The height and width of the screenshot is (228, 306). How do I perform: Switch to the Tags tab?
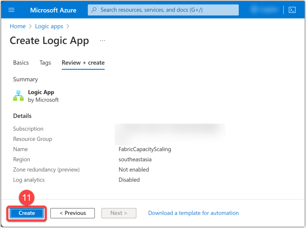[45, 63]
